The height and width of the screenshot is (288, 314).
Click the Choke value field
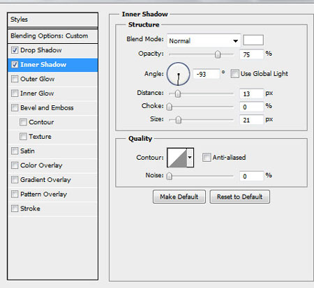251,107
